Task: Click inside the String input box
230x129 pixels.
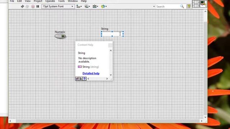Action: (112, 34)
